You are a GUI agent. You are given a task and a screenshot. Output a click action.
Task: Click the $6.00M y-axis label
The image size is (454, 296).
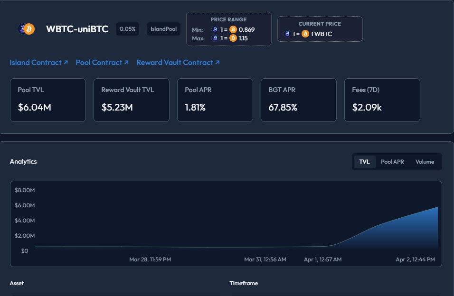click(25, 205)
